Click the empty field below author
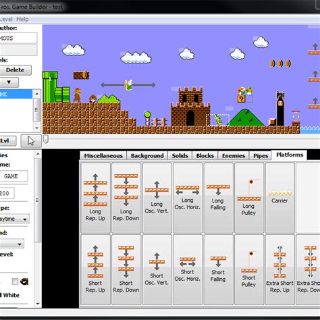 [x=18, y=50]
